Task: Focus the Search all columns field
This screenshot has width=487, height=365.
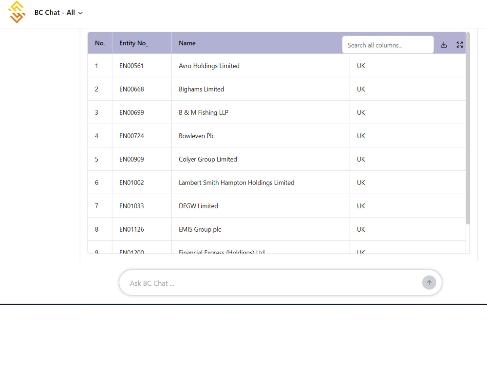Action: coord(388,45)
